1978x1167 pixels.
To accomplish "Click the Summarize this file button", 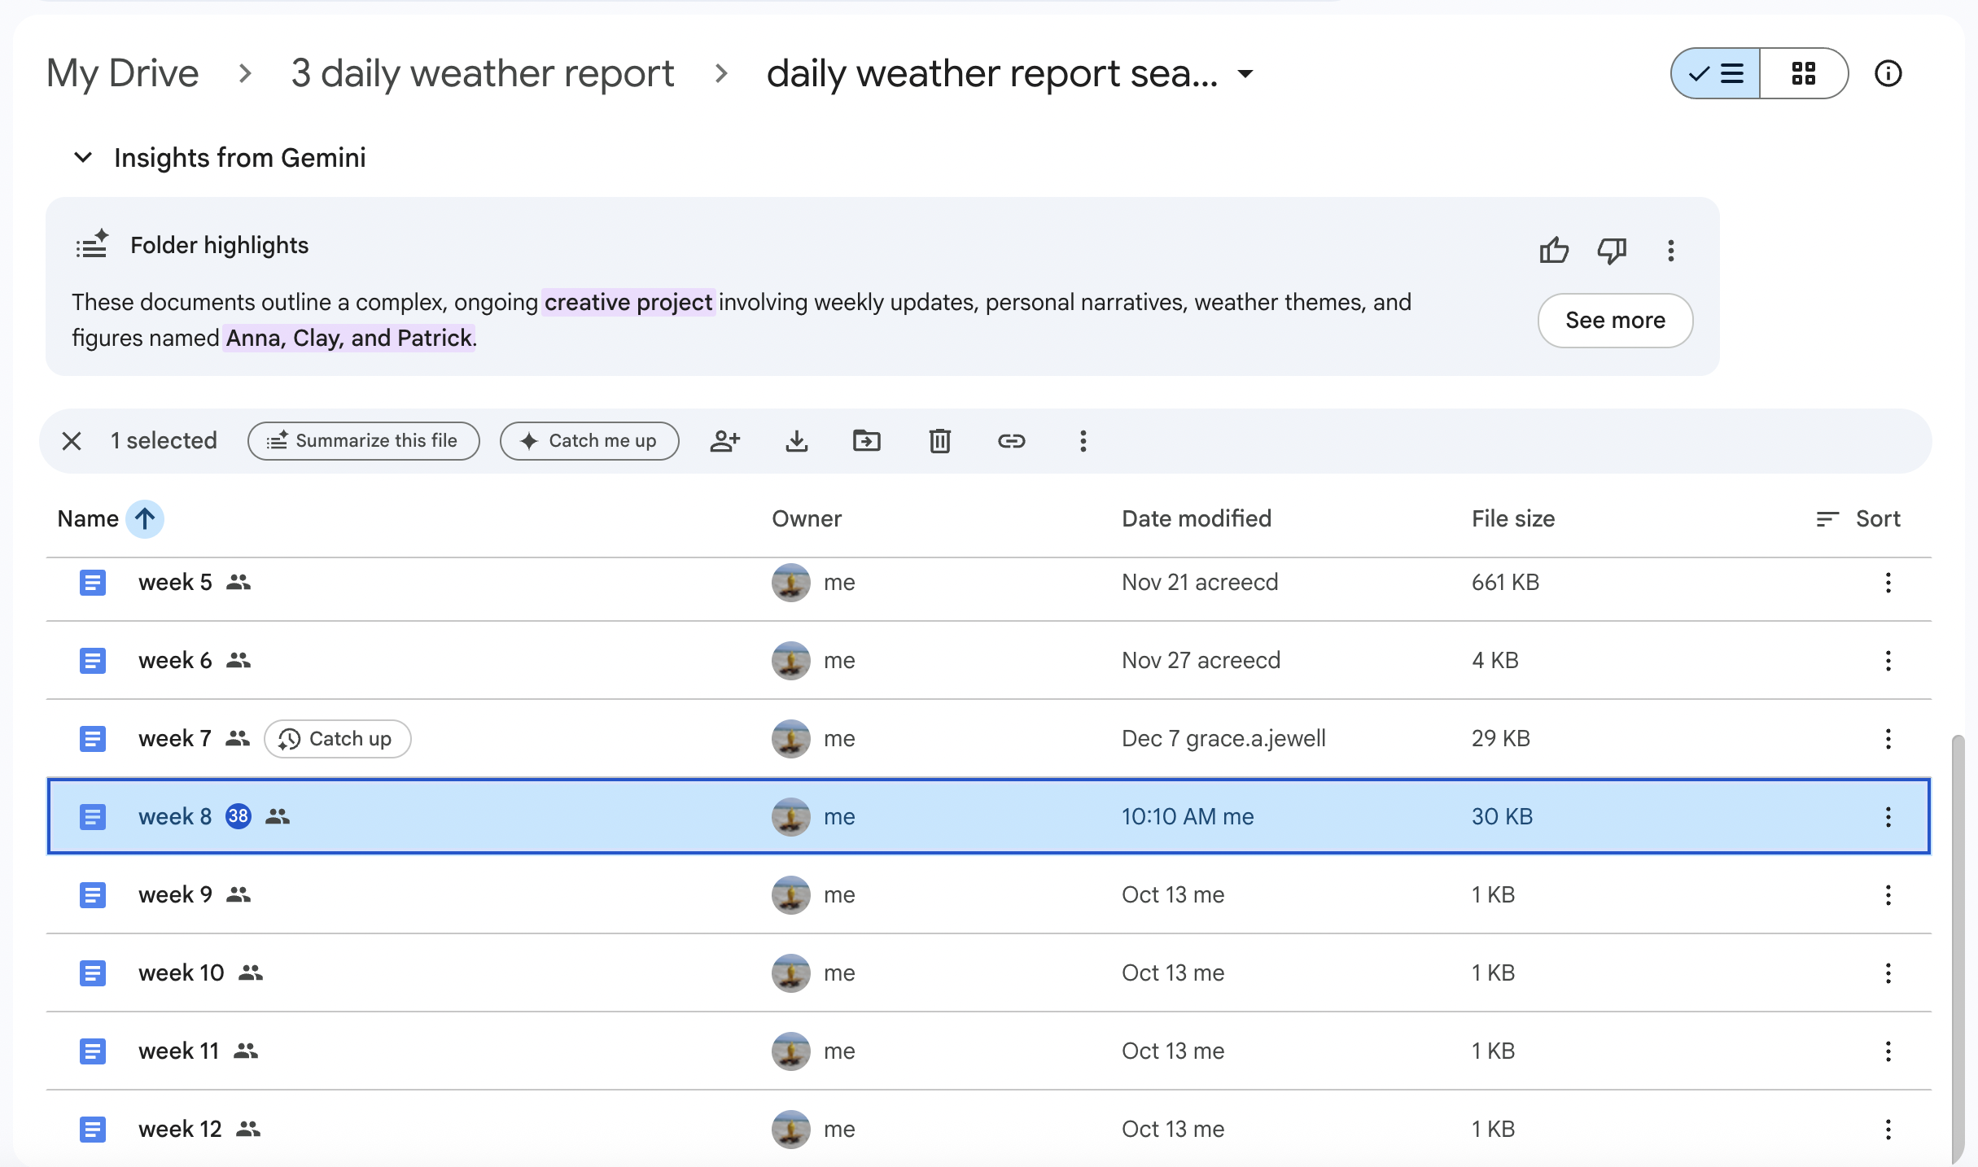I will (363, 441).
